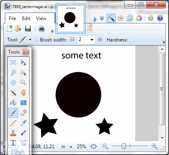This screenshot has height=155, width=169.
Task: Select the Magic Wand tool
Action: pyautogui.click(x=13, y=93)
